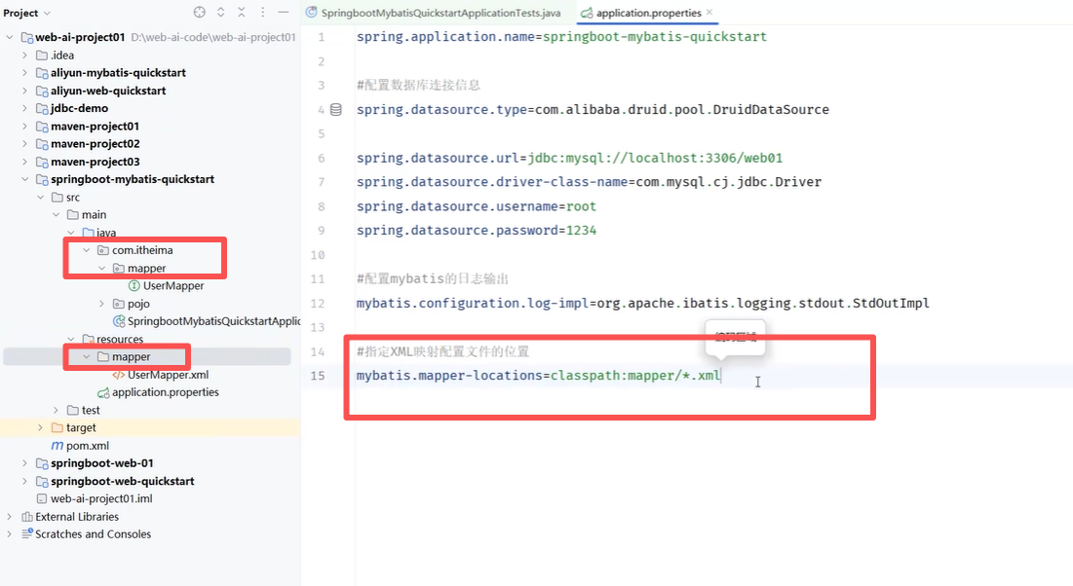Click the username value root
This screenshot has height=586, width=1073.
pos(581,206)
